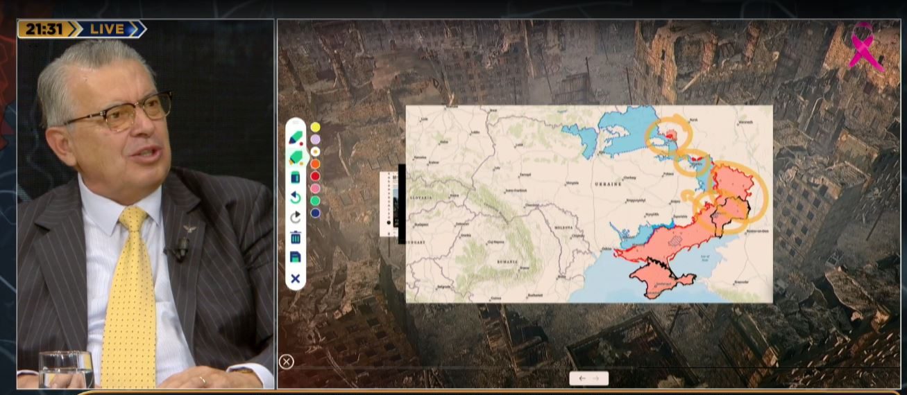Pick the yellow color swatch
This screenshot has height=395, width=907.
[315, 127]
